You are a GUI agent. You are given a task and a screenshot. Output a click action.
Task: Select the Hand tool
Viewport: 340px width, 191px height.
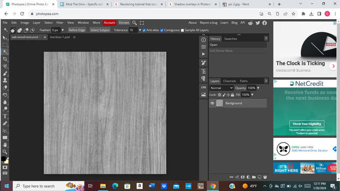[x=5, y=145]
